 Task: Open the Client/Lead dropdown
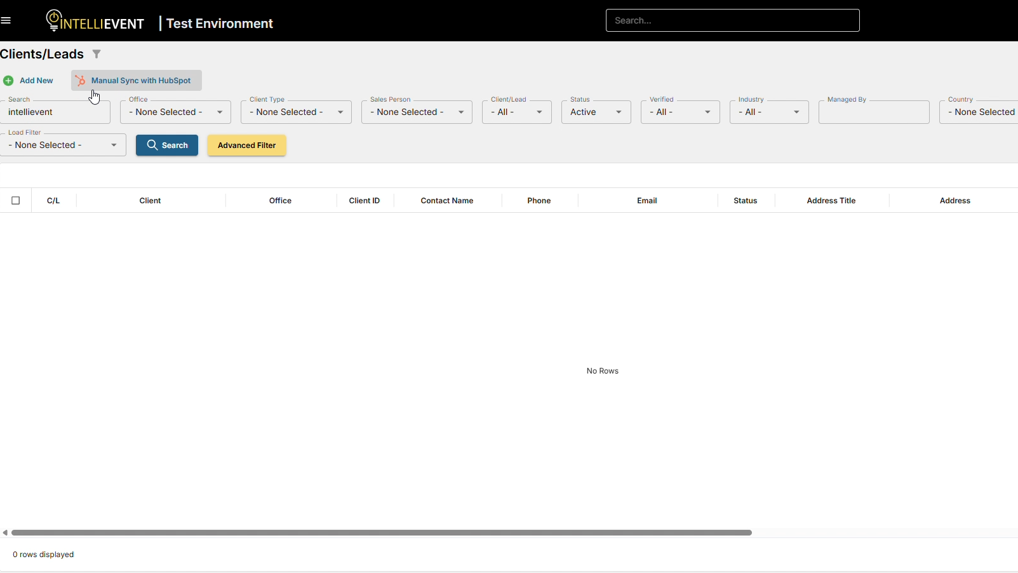[517, 112]
